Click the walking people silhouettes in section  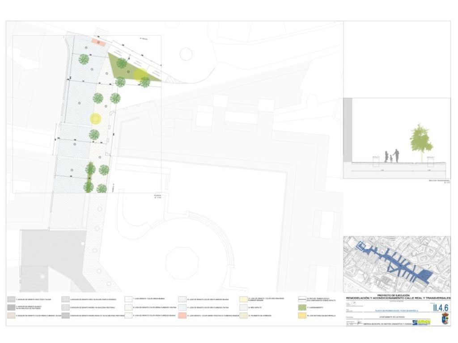(x=391, y=156)
